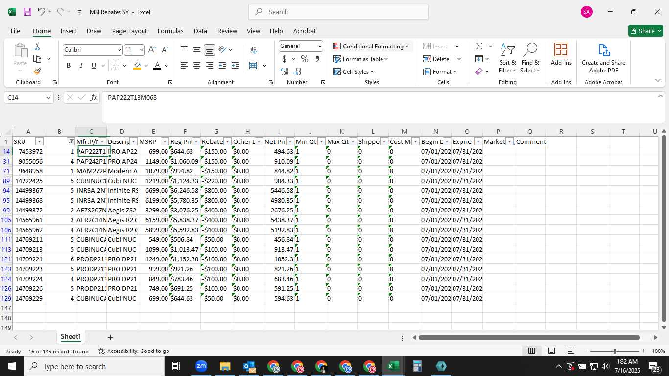This screenshot has height=376, width=669.
Task: Click Increase Decimal icon
Action: (x=284, y=71)
